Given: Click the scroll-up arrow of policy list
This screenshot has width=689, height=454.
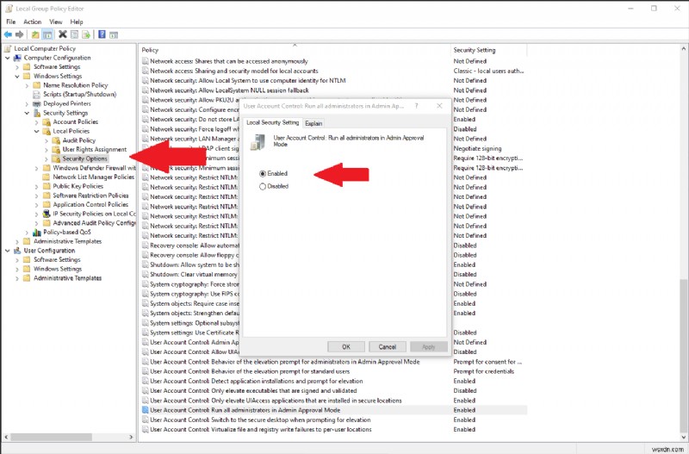Looking at the screenshot, I should tap(684, 48).
